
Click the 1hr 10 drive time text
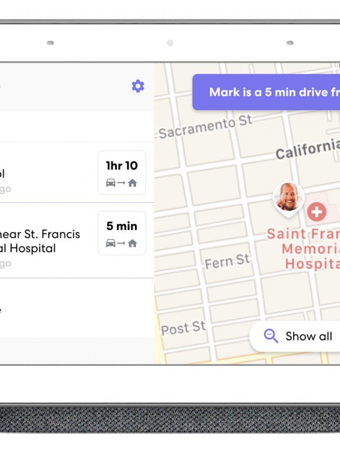pos(122,166)
